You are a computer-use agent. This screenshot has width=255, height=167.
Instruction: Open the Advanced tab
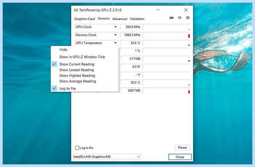coord(120,19)
